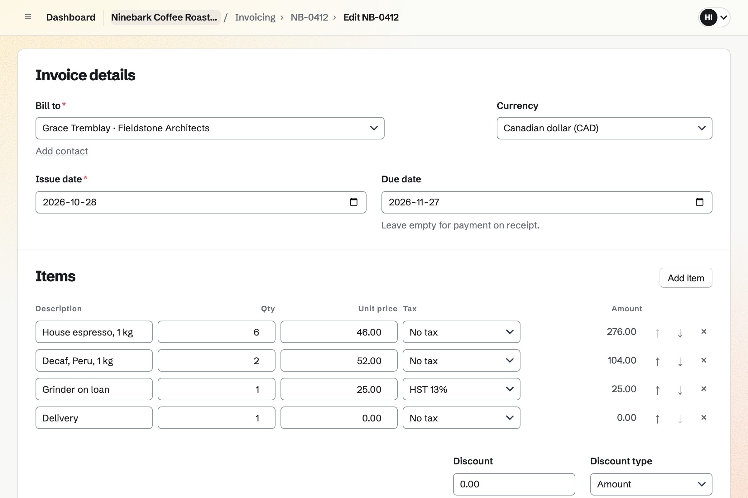
Task: Edit unit price 52.00 field
Action: tap(339, 360)
